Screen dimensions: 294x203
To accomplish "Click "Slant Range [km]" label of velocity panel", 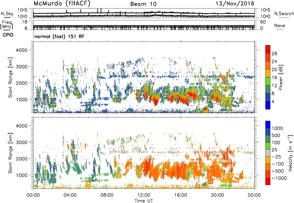I will pos(10,153).
